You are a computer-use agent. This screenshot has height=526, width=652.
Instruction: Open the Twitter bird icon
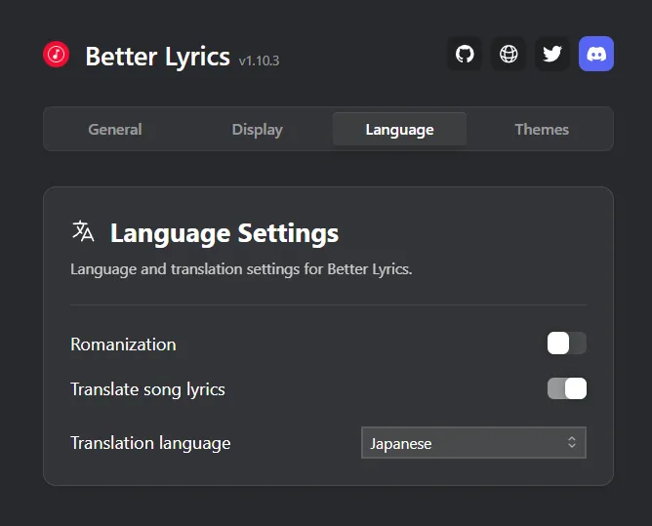552,54
